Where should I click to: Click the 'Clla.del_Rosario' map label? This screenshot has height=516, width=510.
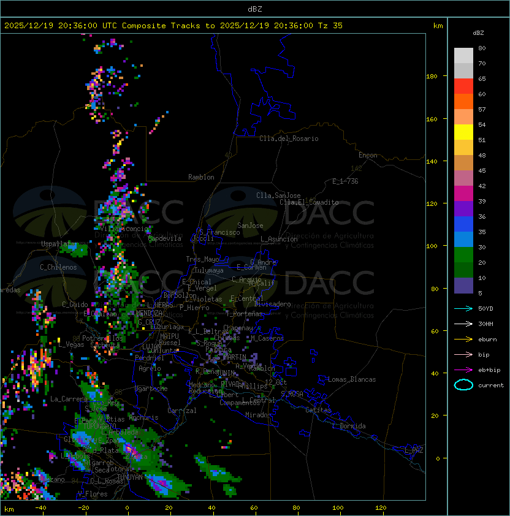(289, 138)
